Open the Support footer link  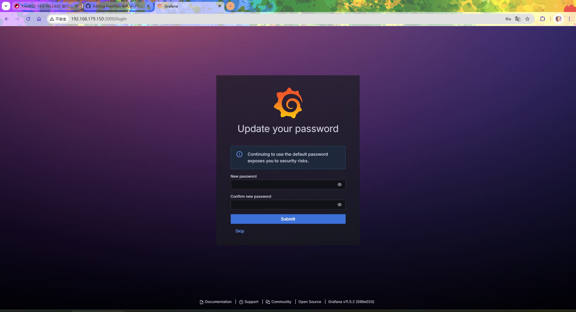[x=249, y=302]
